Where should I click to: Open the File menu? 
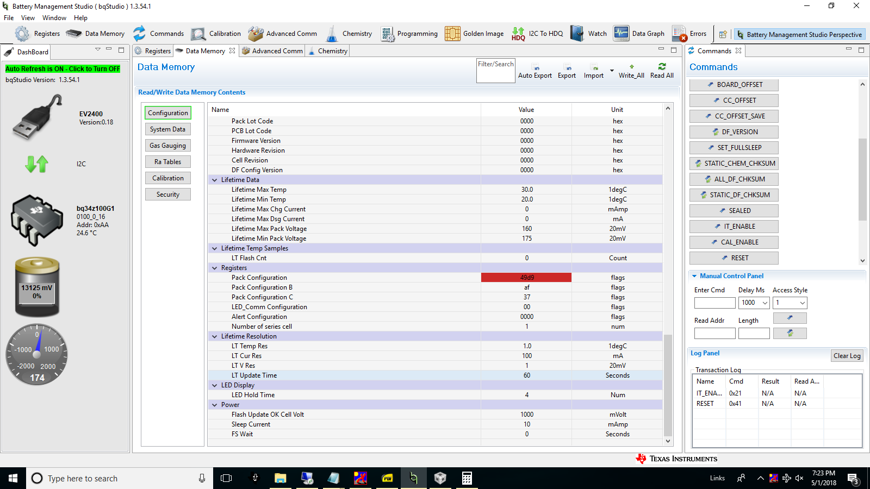click(9, 18)
